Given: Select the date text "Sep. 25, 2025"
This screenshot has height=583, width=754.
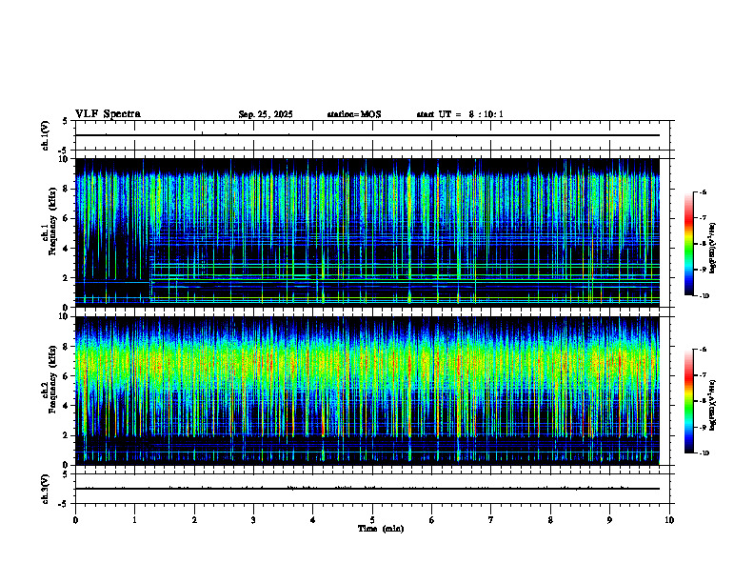Looking at the screenshot, I should pos(266,114).
